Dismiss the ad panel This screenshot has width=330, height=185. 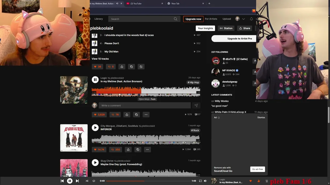(x=261, y=117)
